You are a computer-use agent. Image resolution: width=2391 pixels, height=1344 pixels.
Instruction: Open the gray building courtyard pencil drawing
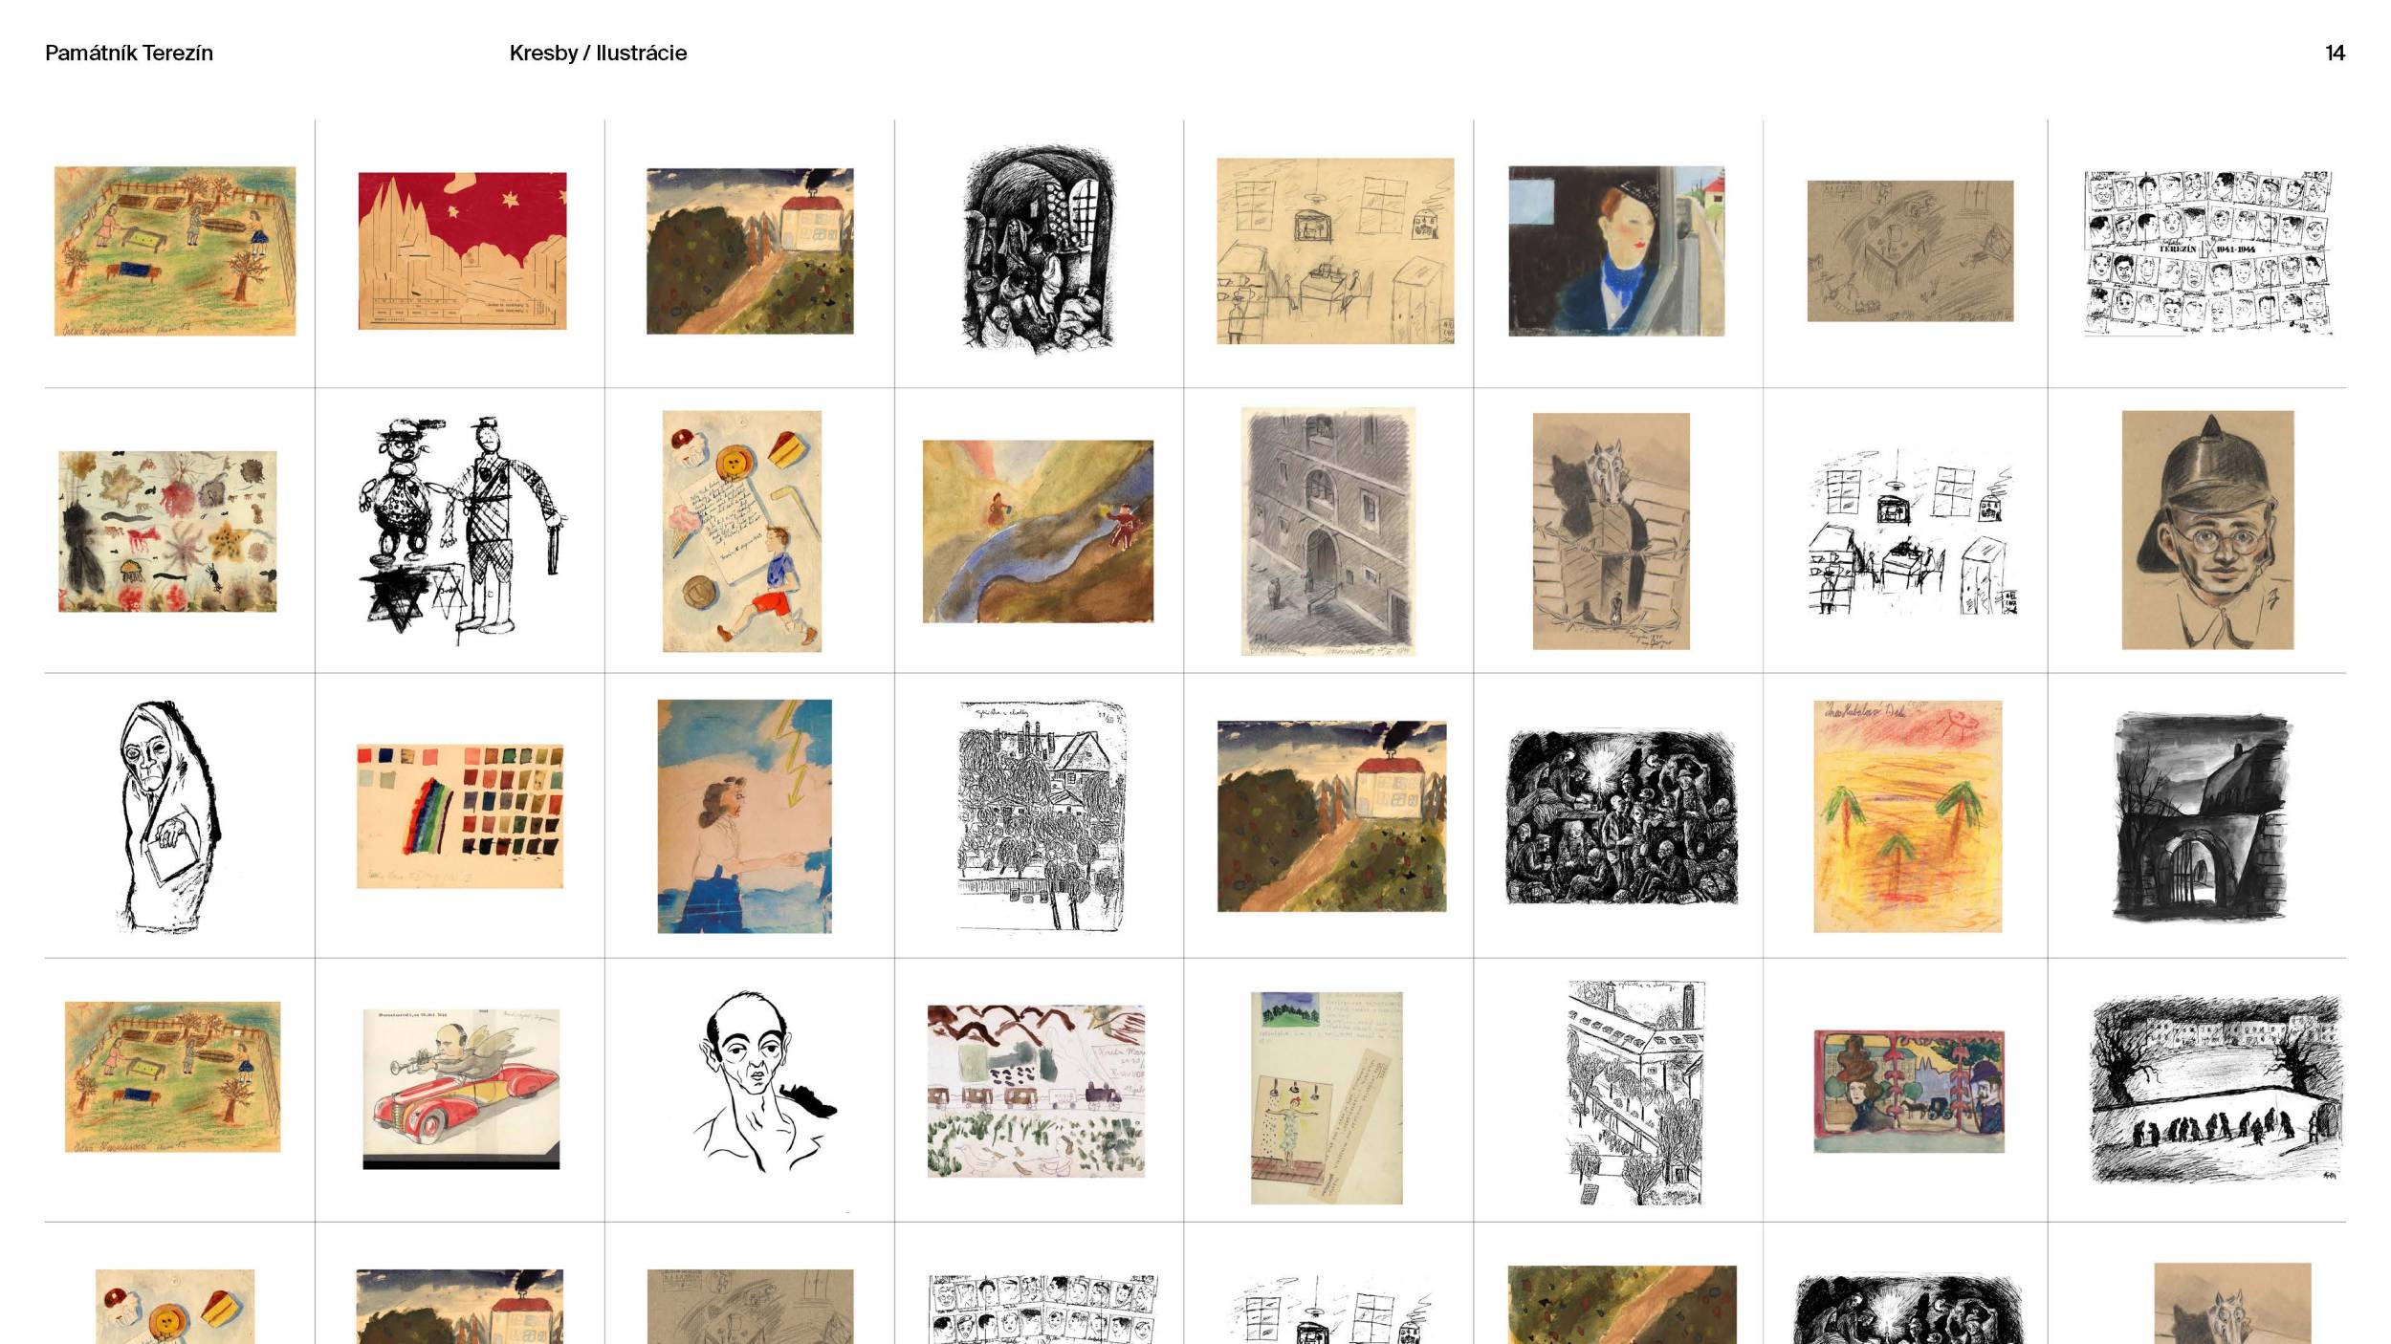coord(1328,531)
